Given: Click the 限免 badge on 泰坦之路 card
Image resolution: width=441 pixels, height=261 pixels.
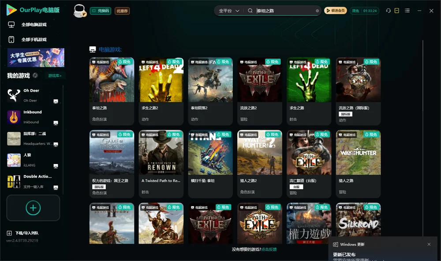Looking at the screenshot, I should (125, 62).
